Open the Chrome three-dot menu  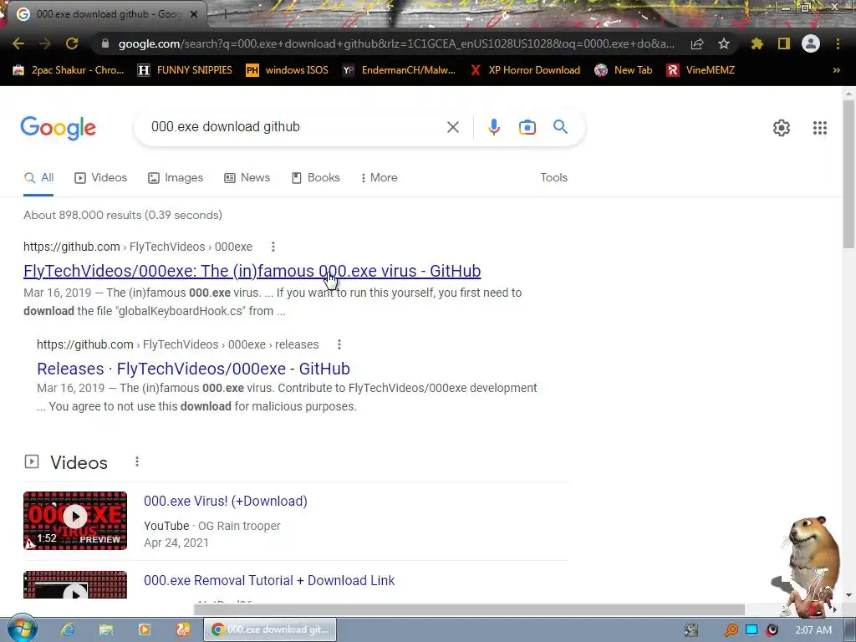coord(838,43)
